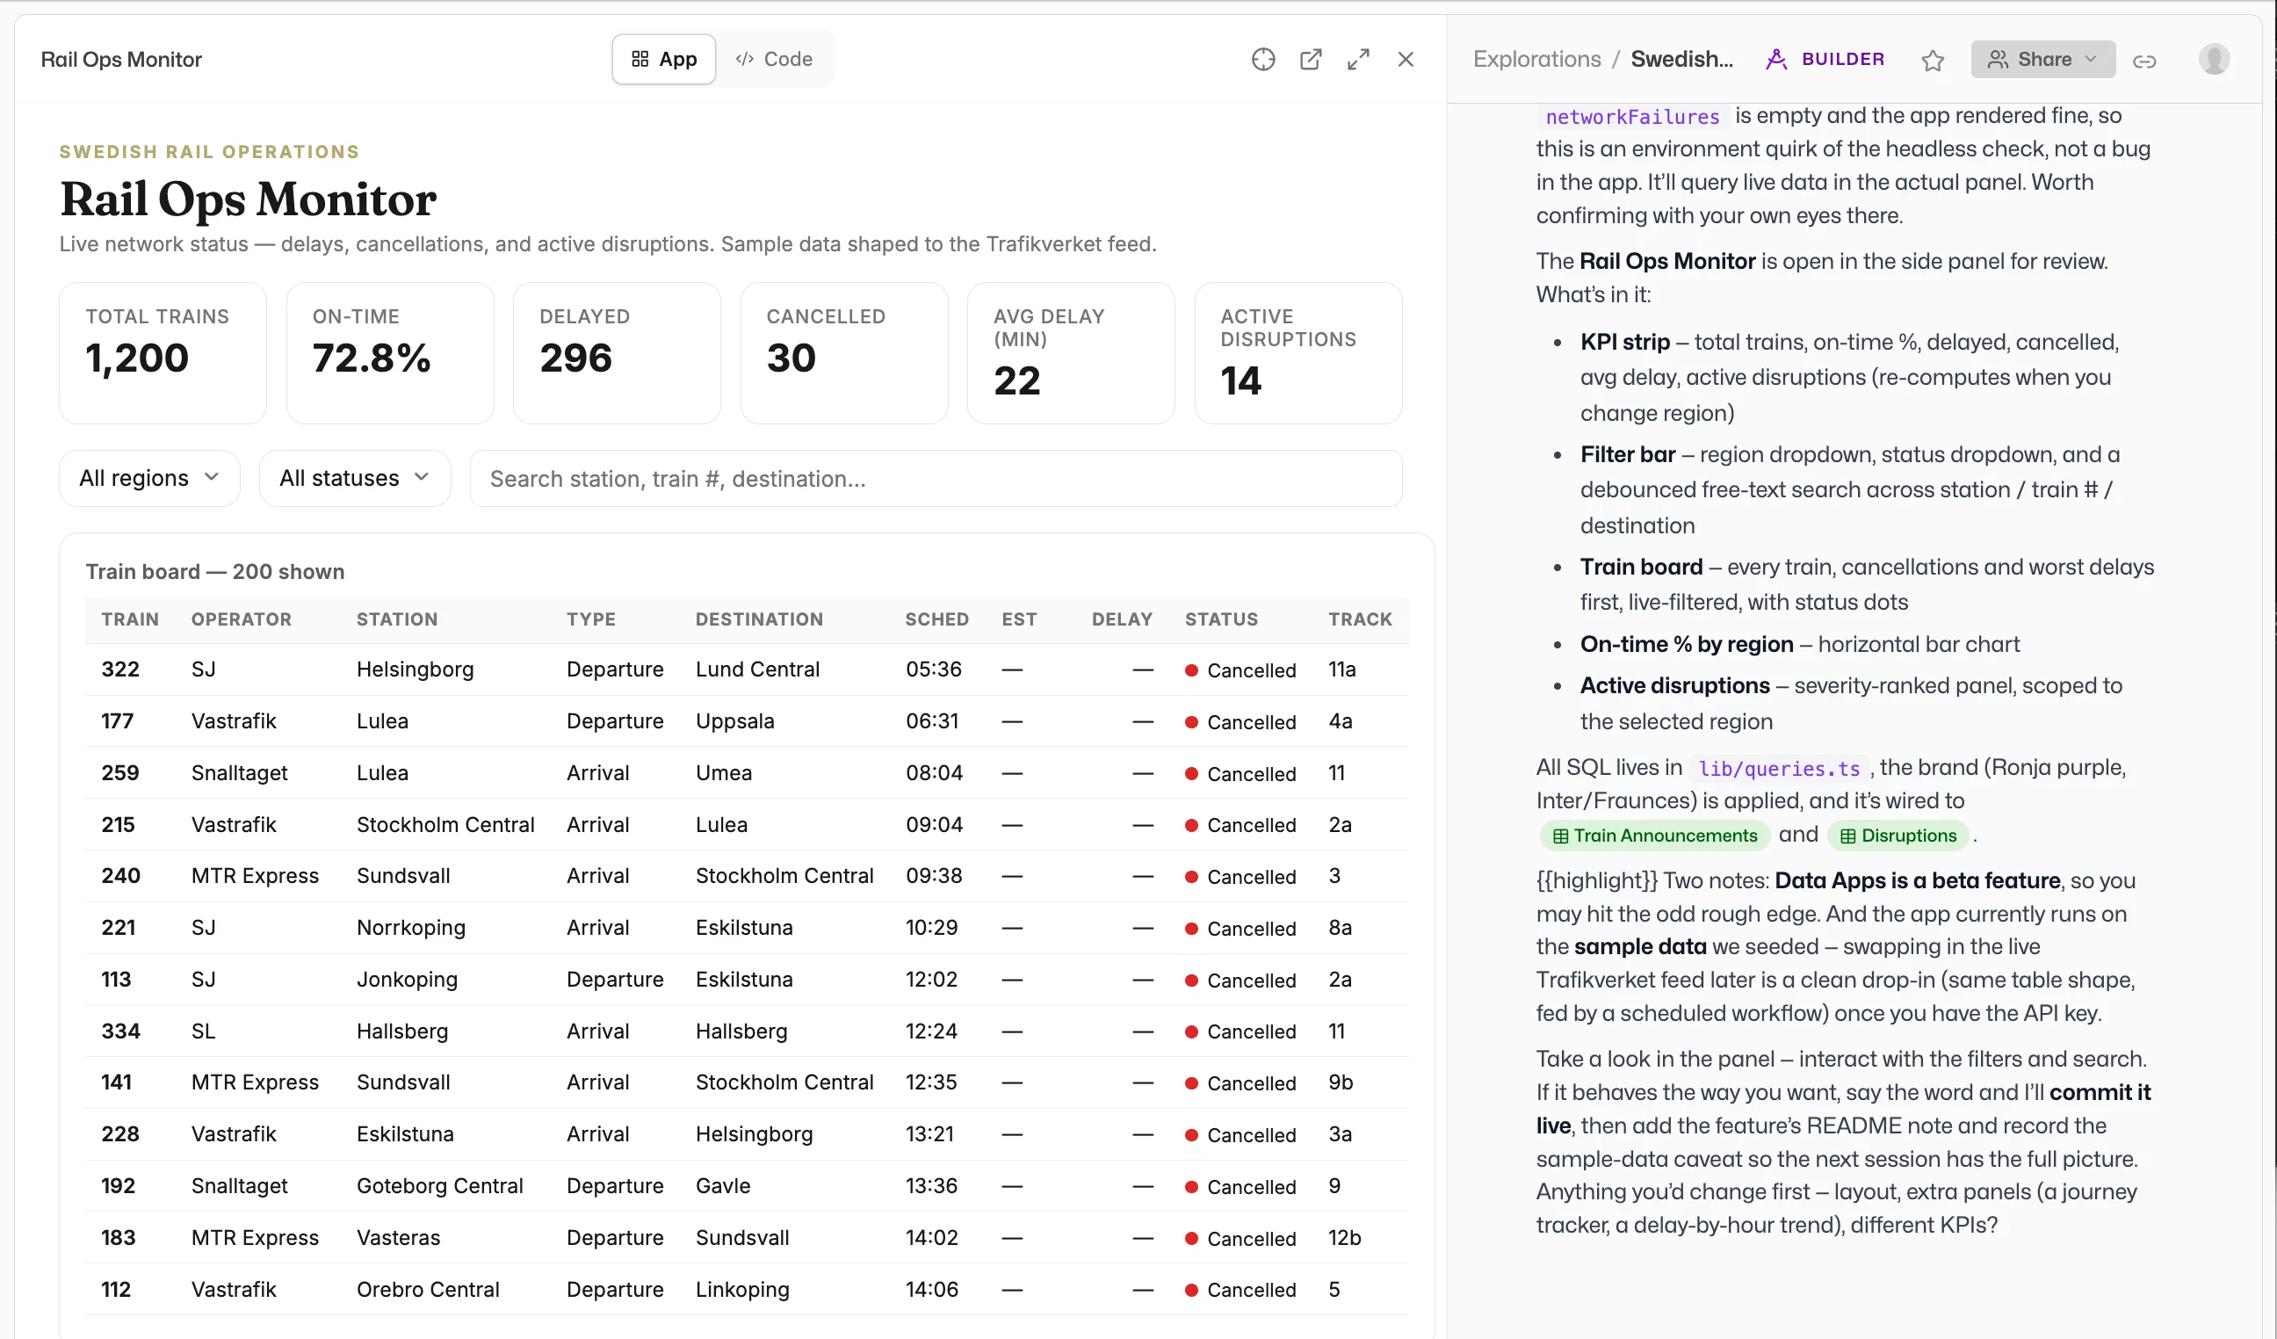The image size is (2277, 1339).
Task: Click Goteborg Central station cell
Action: [x=439, y=1186]
